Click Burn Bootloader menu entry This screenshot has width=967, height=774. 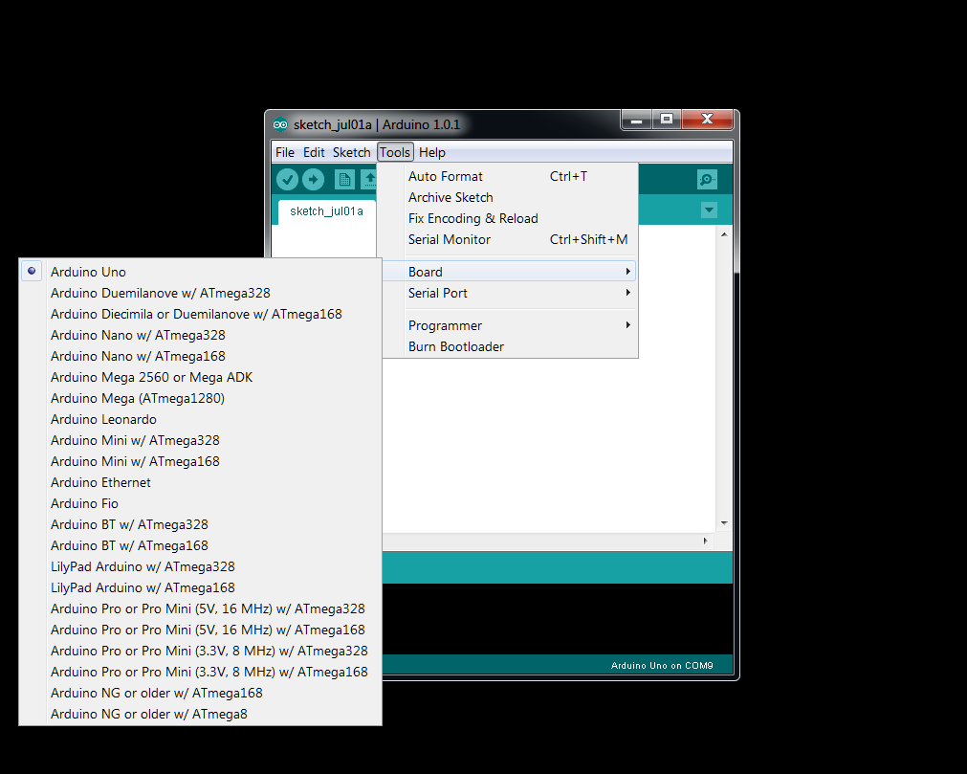[x=507, y=346]
